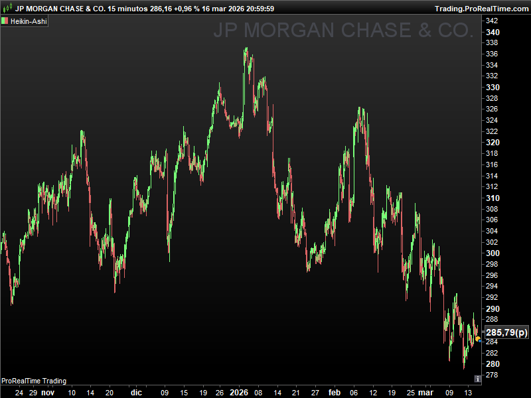Viewport: 531px width, 398px height.
Task: Click the last price '286,16' in the header
Action: tap(161, 9)
